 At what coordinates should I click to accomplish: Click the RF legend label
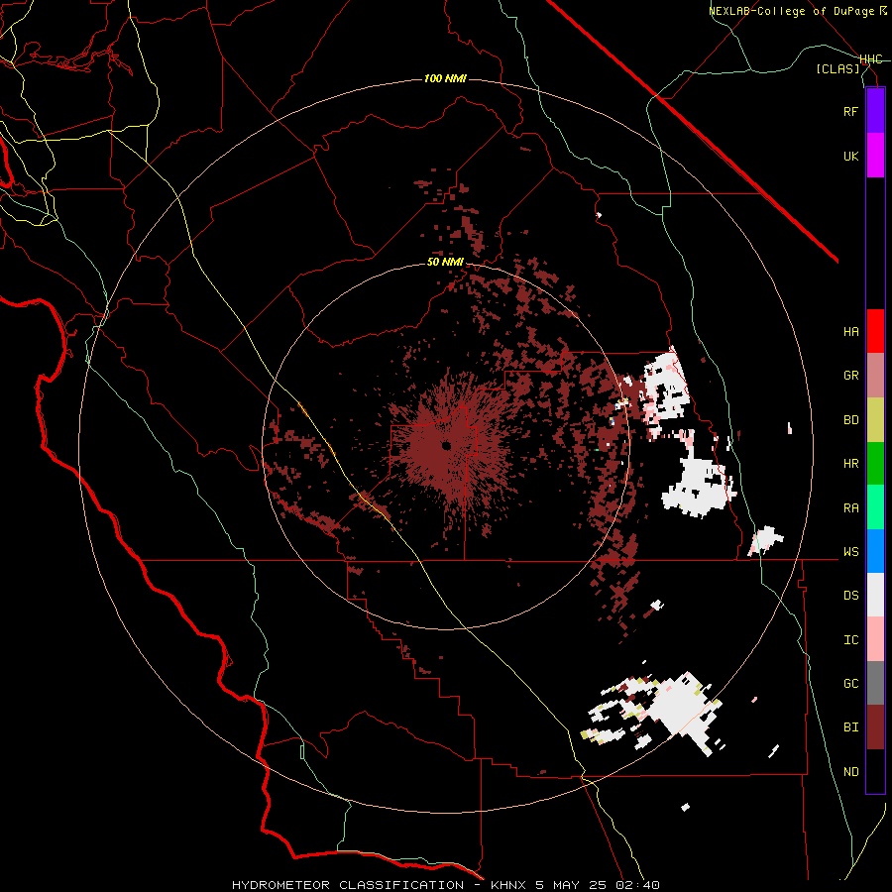850,111
